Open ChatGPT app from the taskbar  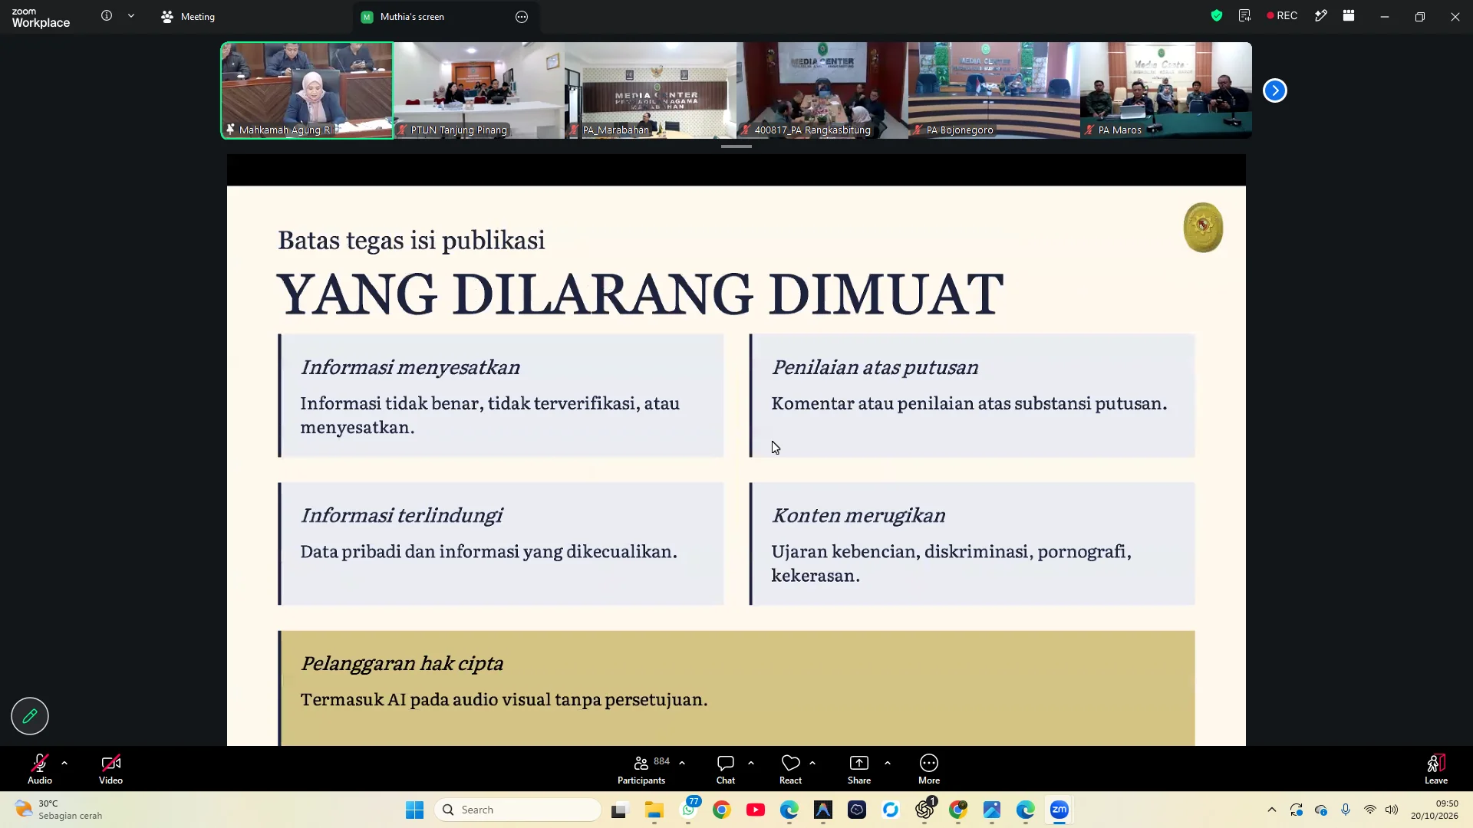click(924, 810)
